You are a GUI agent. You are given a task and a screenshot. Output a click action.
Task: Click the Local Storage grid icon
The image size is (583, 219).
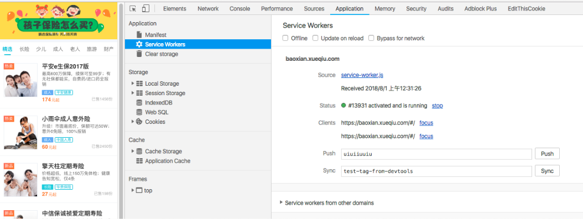(x=139, y=84)
